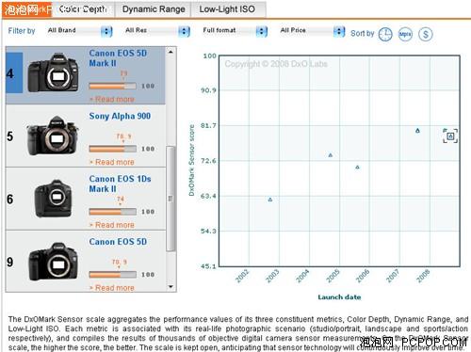Screen dimensions: 471x352
Task: Click the score bar of Canon EOS 5D Mark II
Action: (x=112, y=86)
